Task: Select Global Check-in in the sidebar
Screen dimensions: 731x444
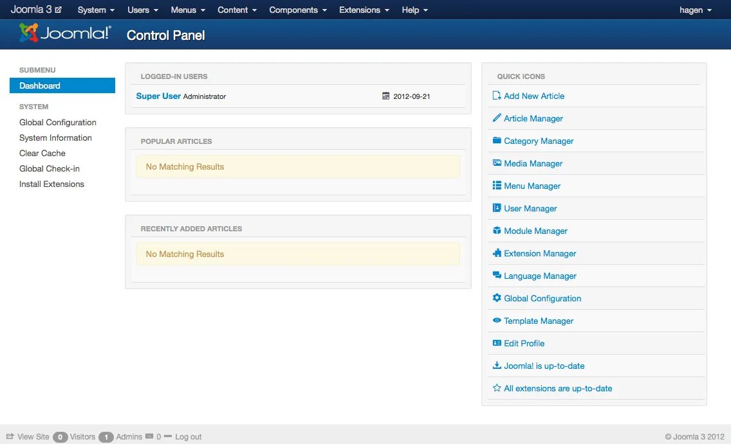Action: point(50,168)
